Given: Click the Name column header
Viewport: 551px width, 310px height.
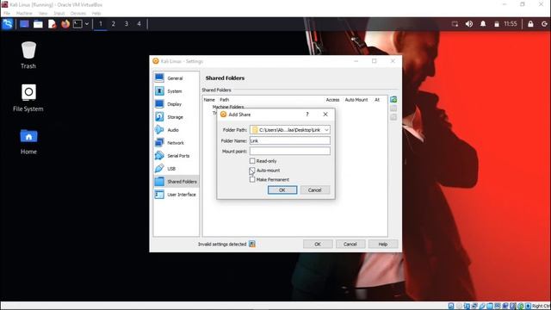Looking at the screenshot, I should coord(209,100).
